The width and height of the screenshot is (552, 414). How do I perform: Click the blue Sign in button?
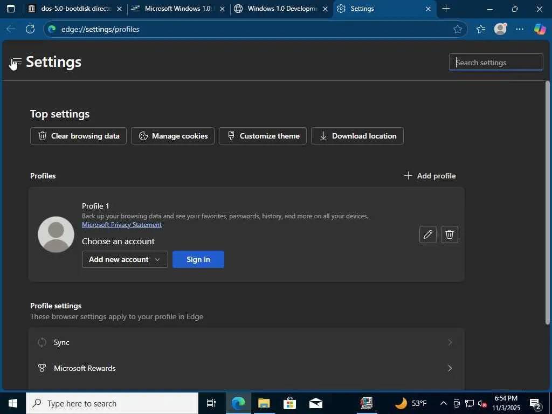[x=198, y=259]
